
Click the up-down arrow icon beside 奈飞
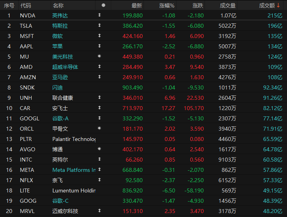click(x=99, y=180)
